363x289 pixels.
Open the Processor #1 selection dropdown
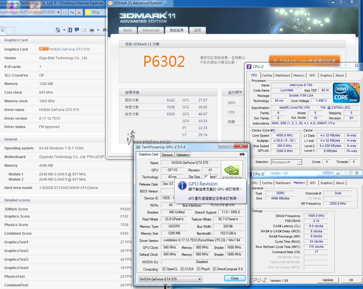(300, 162)
